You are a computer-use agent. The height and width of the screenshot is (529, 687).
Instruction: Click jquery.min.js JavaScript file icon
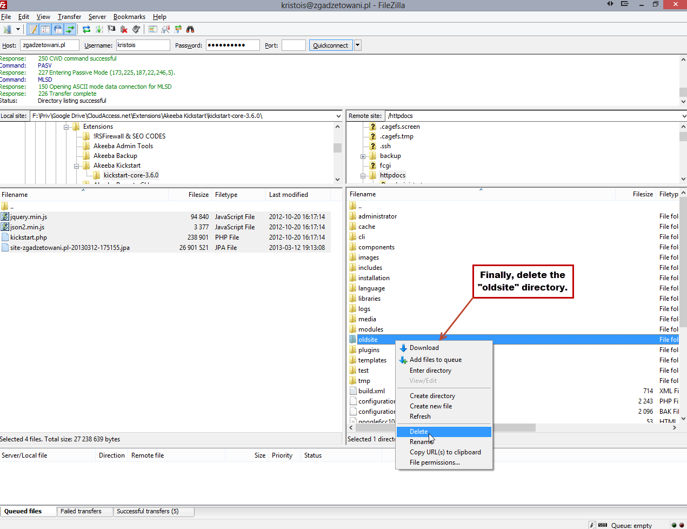coord(5,217)
